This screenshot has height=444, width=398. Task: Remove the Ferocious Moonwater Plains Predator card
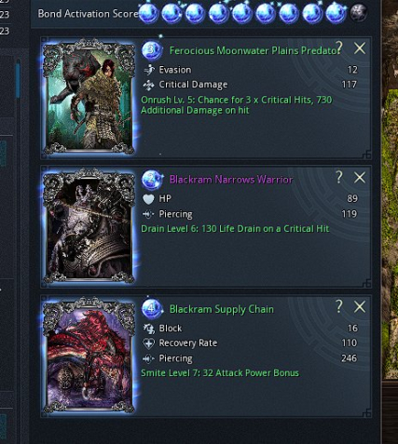tap(360, 48)
